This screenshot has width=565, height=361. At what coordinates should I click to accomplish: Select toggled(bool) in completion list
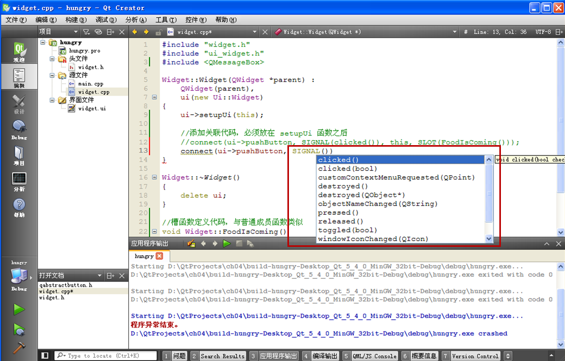tap(401, 230)
